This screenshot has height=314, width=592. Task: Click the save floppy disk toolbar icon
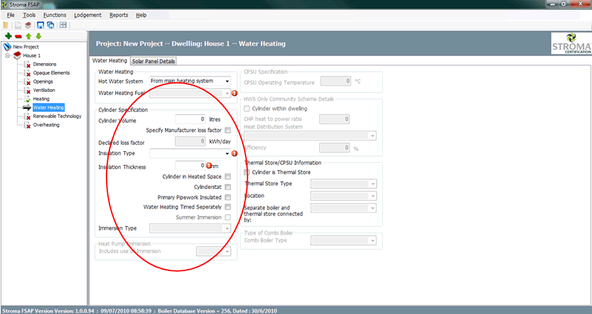point(41,25)
